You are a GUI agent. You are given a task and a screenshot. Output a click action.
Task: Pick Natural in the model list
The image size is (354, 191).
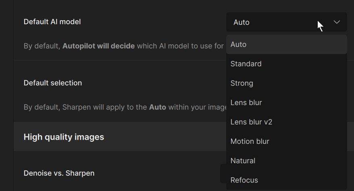coord(243,161)
